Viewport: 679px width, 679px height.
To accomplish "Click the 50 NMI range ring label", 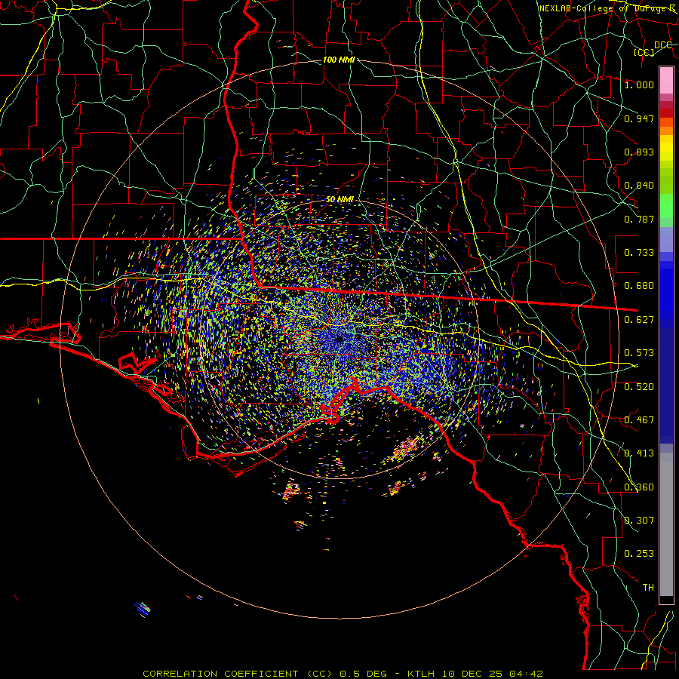I will 339,199.
